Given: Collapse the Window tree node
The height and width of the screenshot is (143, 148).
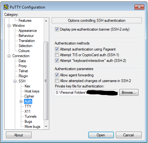Looking at the screenshot, I should point(9,26).
